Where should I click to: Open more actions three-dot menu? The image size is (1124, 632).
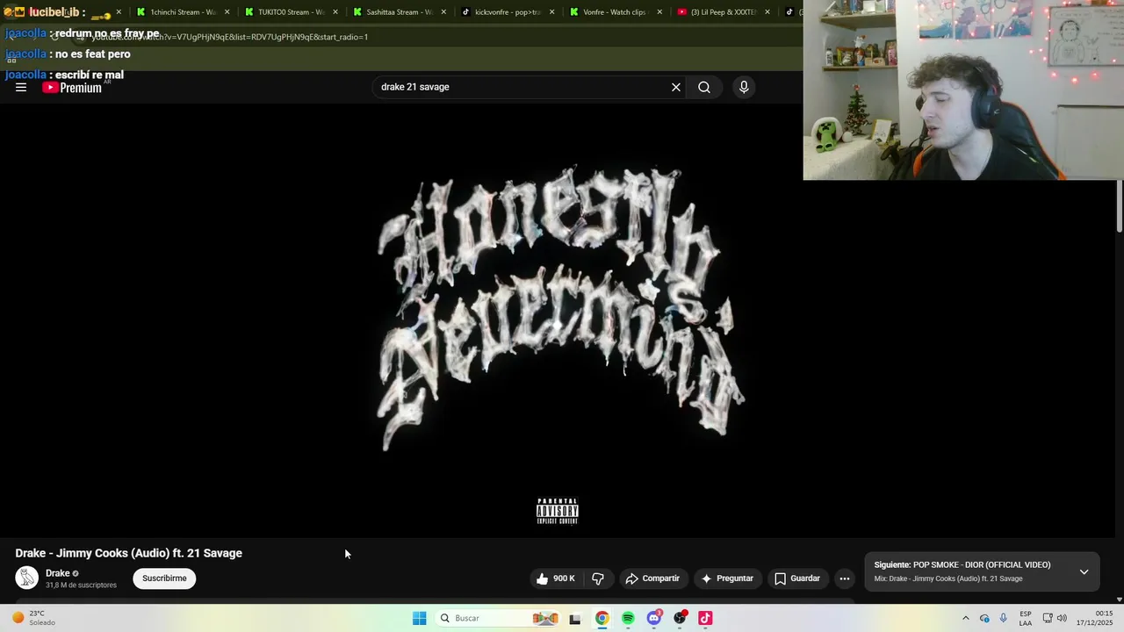tap(845, 578)
